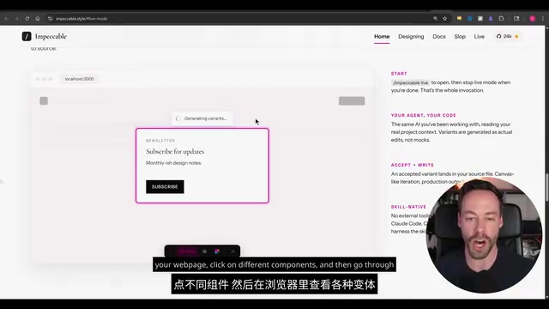Open the Designing nav tab

(411, 36)
